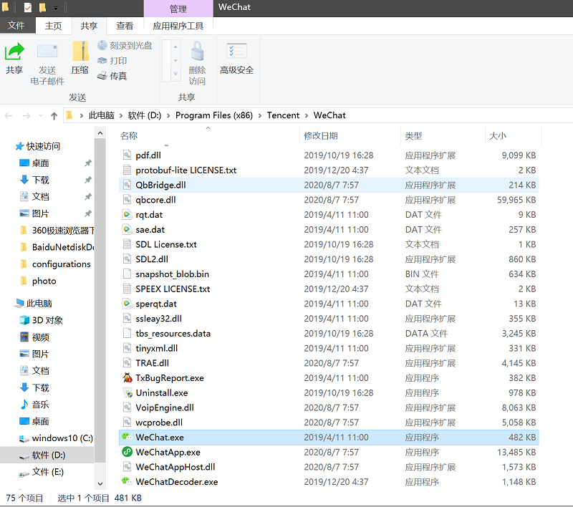573x507 pixels.
Task: Click the Up directory arrow button
Action: (x=54, y=115)
